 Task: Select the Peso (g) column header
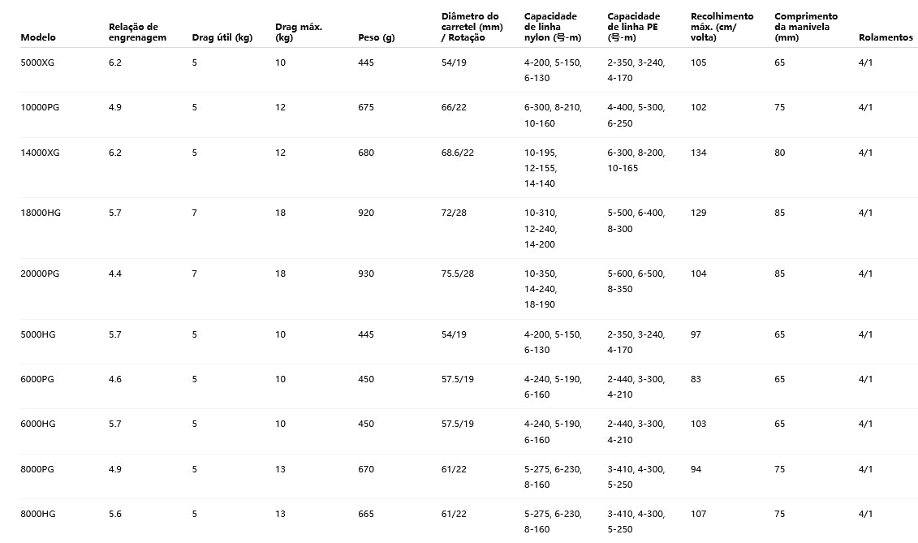pos(376,38)
